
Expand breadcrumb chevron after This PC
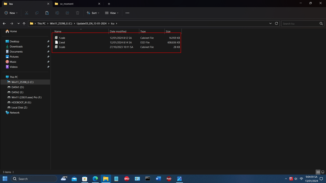(48, 23)
